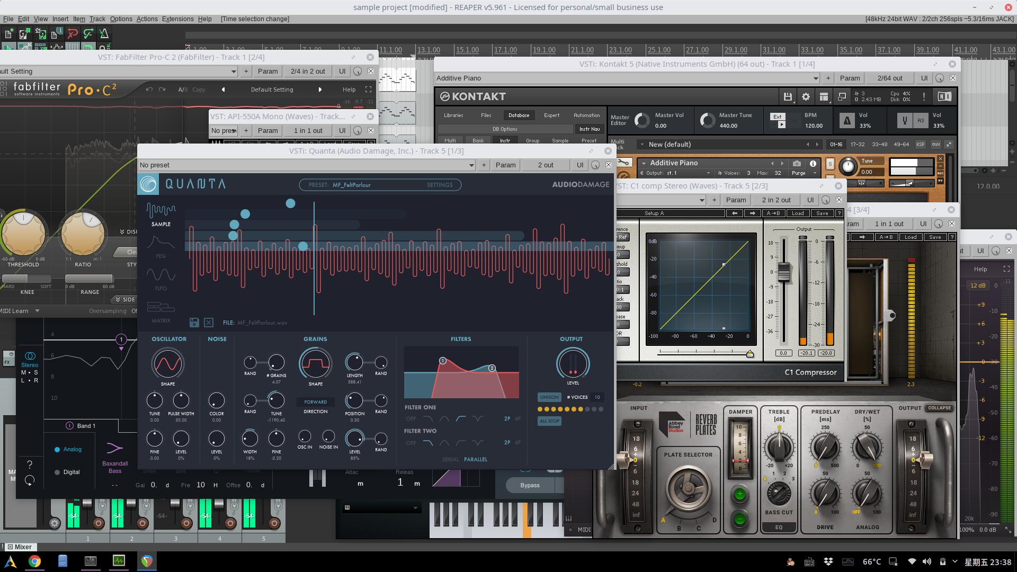1017x572 pixels.
Task: Open Chrome from the taskbar
Action: click(x=34, y=561)
